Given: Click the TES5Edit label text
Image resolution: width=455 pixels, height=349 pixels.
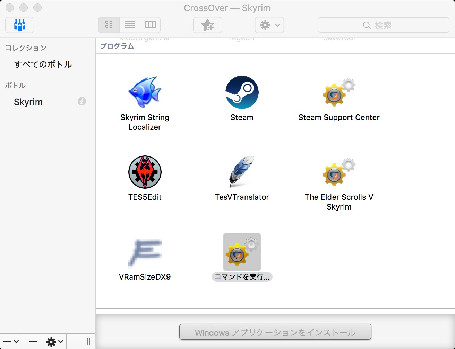Looking at the screenshot, I should pos(145,197).
